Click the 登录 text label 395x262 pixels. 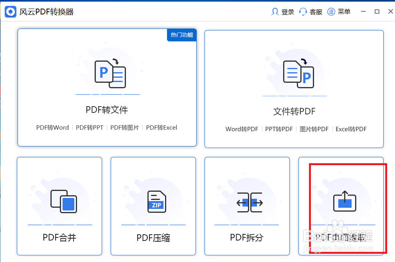click(x=288, y=12)
